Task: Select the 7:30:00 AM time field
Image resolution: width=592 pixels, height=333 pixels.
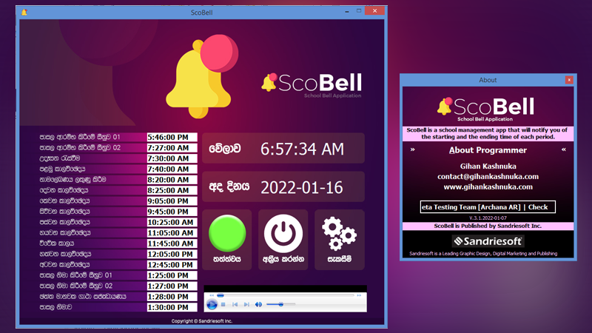Action: click(172, 158)
